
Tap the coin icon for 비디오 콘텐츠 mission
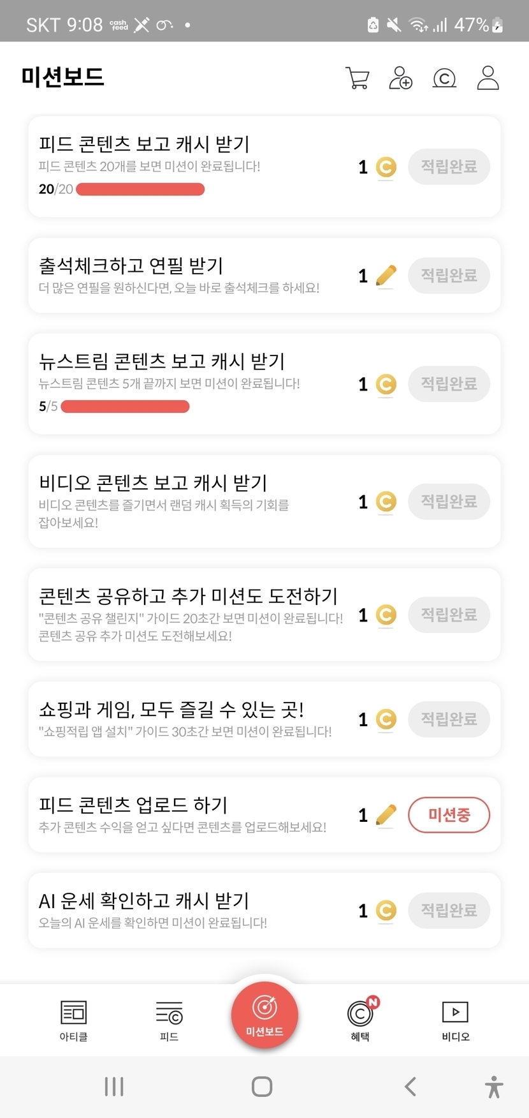pyautogui.click(x=386, y=502)
